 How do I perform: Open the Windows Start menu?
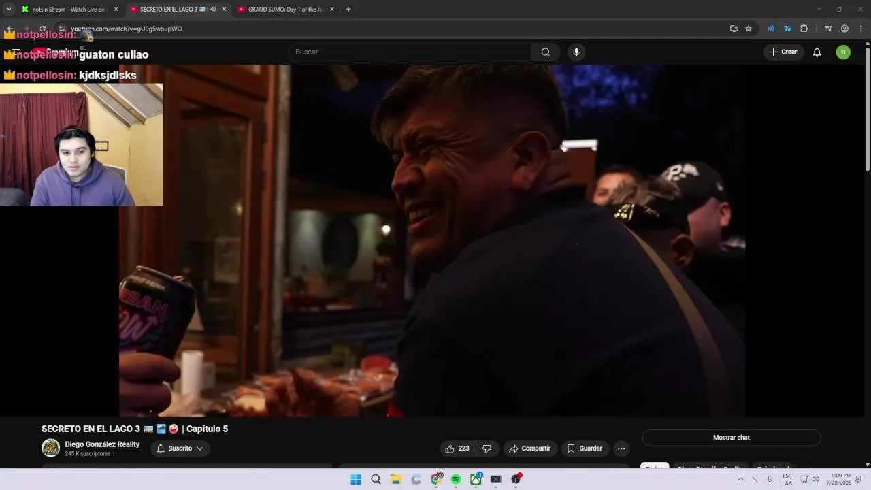pos(356,479)
